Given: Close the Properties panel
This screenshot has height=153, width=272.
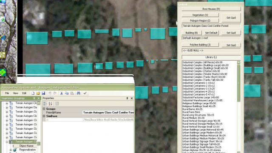Looking at the screenshot, I should [x=132, y=98].
